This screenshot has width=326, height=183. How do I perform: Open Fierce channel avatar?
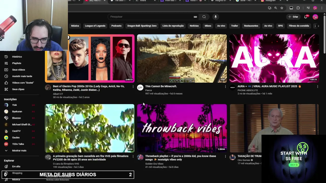140,88
